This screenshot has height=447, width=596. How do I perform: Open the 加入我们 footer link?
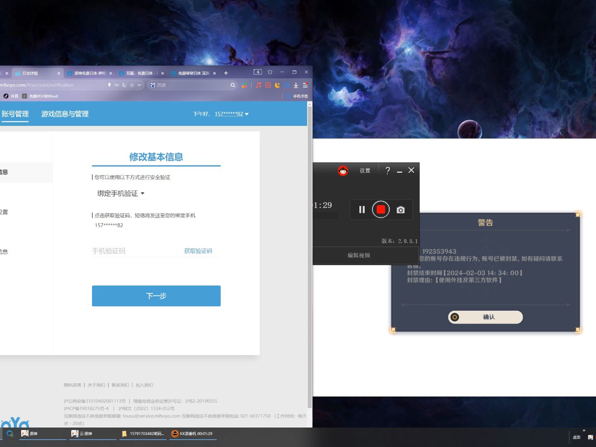tap(144, 385)
